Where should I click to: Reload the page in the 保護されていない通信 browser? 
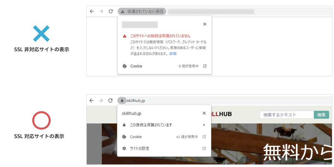tap(111, 11)
